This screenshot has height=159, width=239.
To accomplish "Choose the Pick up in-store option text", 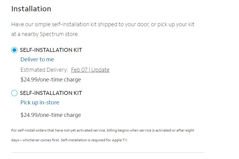I will click(40, 103).
